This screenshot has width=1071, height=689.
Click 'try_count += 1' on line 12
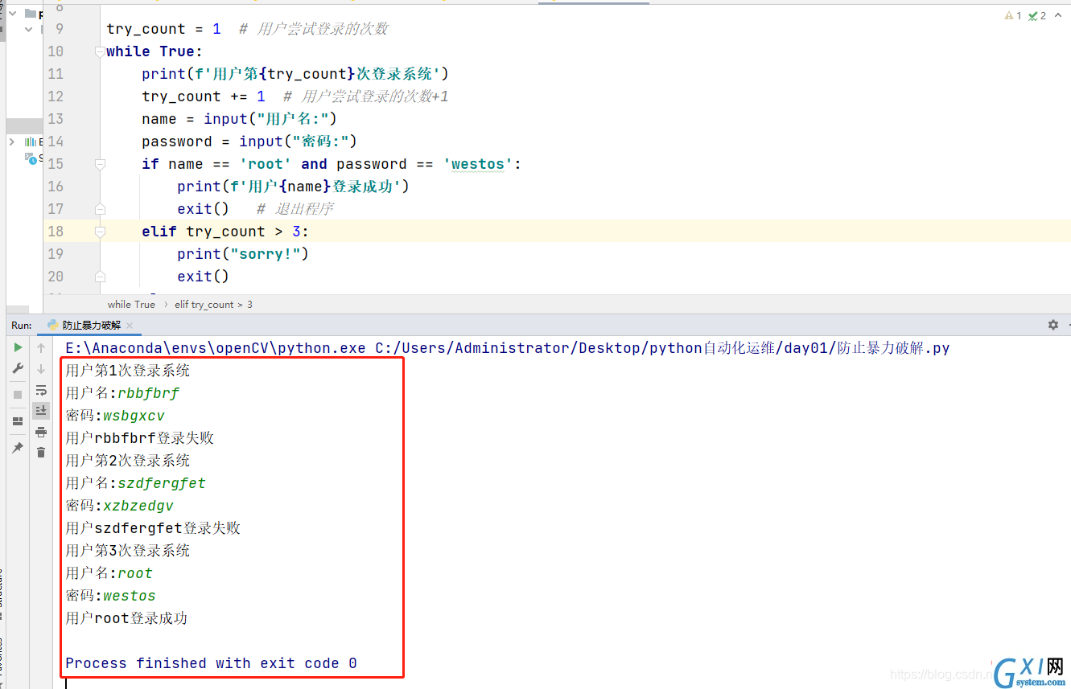pyautogui.click(x=204, y=96)
